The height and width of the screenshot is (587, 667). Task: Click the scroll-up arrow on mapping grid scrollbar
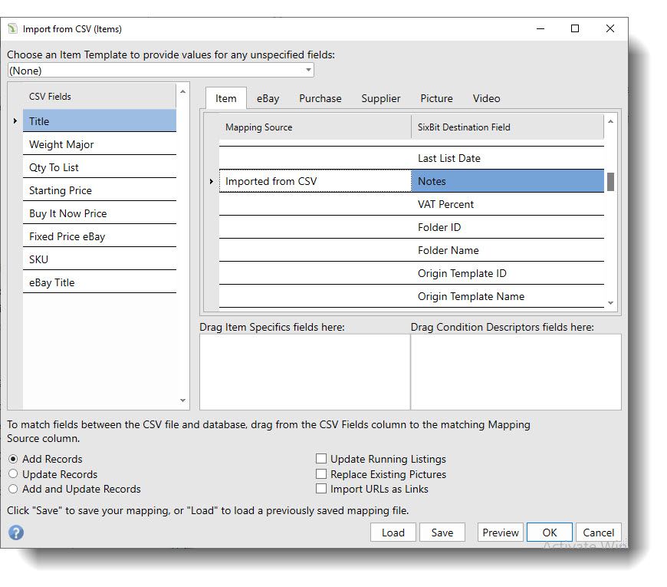(x=611, y=121)
